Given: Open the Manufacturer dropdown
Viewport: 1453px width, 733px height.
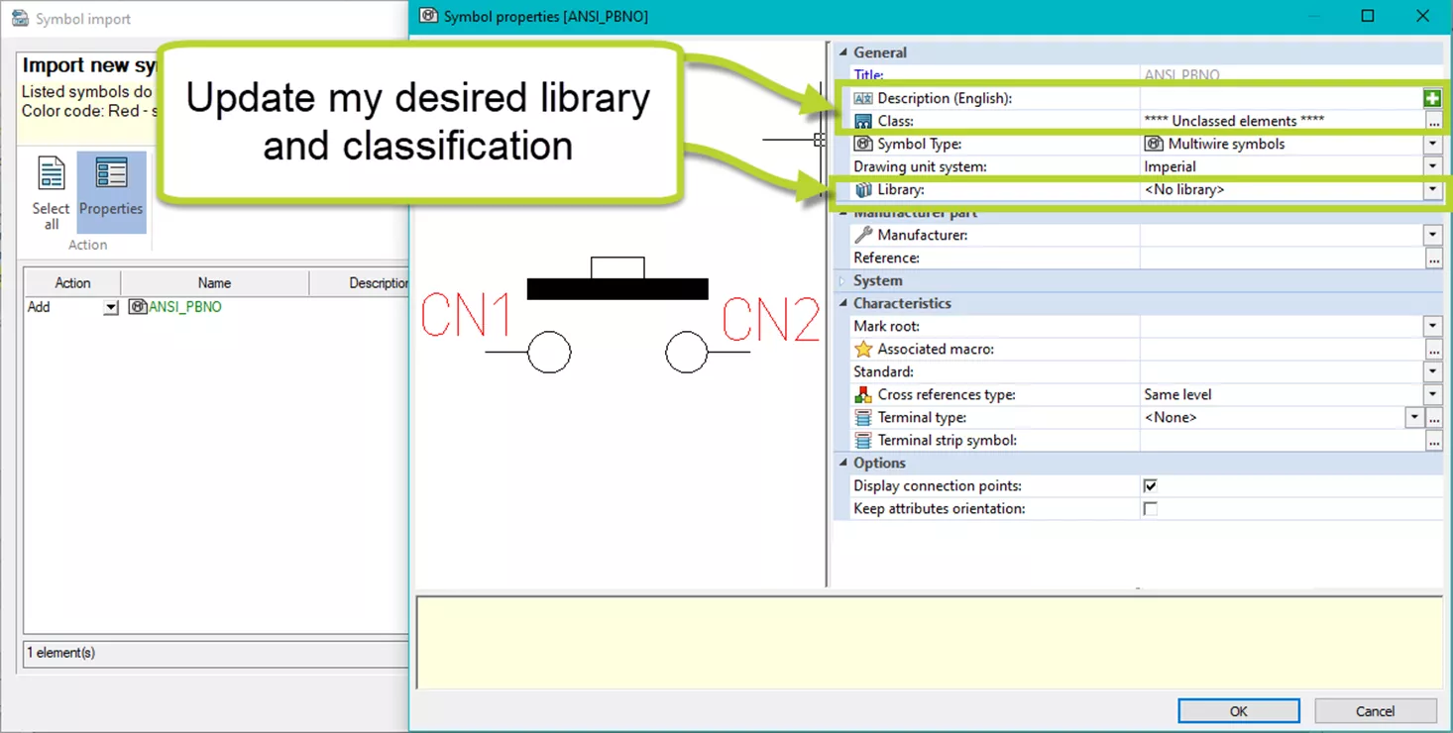Looking at the screenshot, I should tap(1433, 235).
